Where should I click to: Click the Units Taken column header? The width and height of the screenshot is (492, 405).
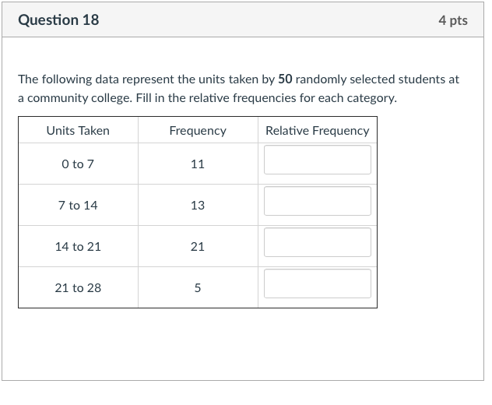tap(78, 131)
